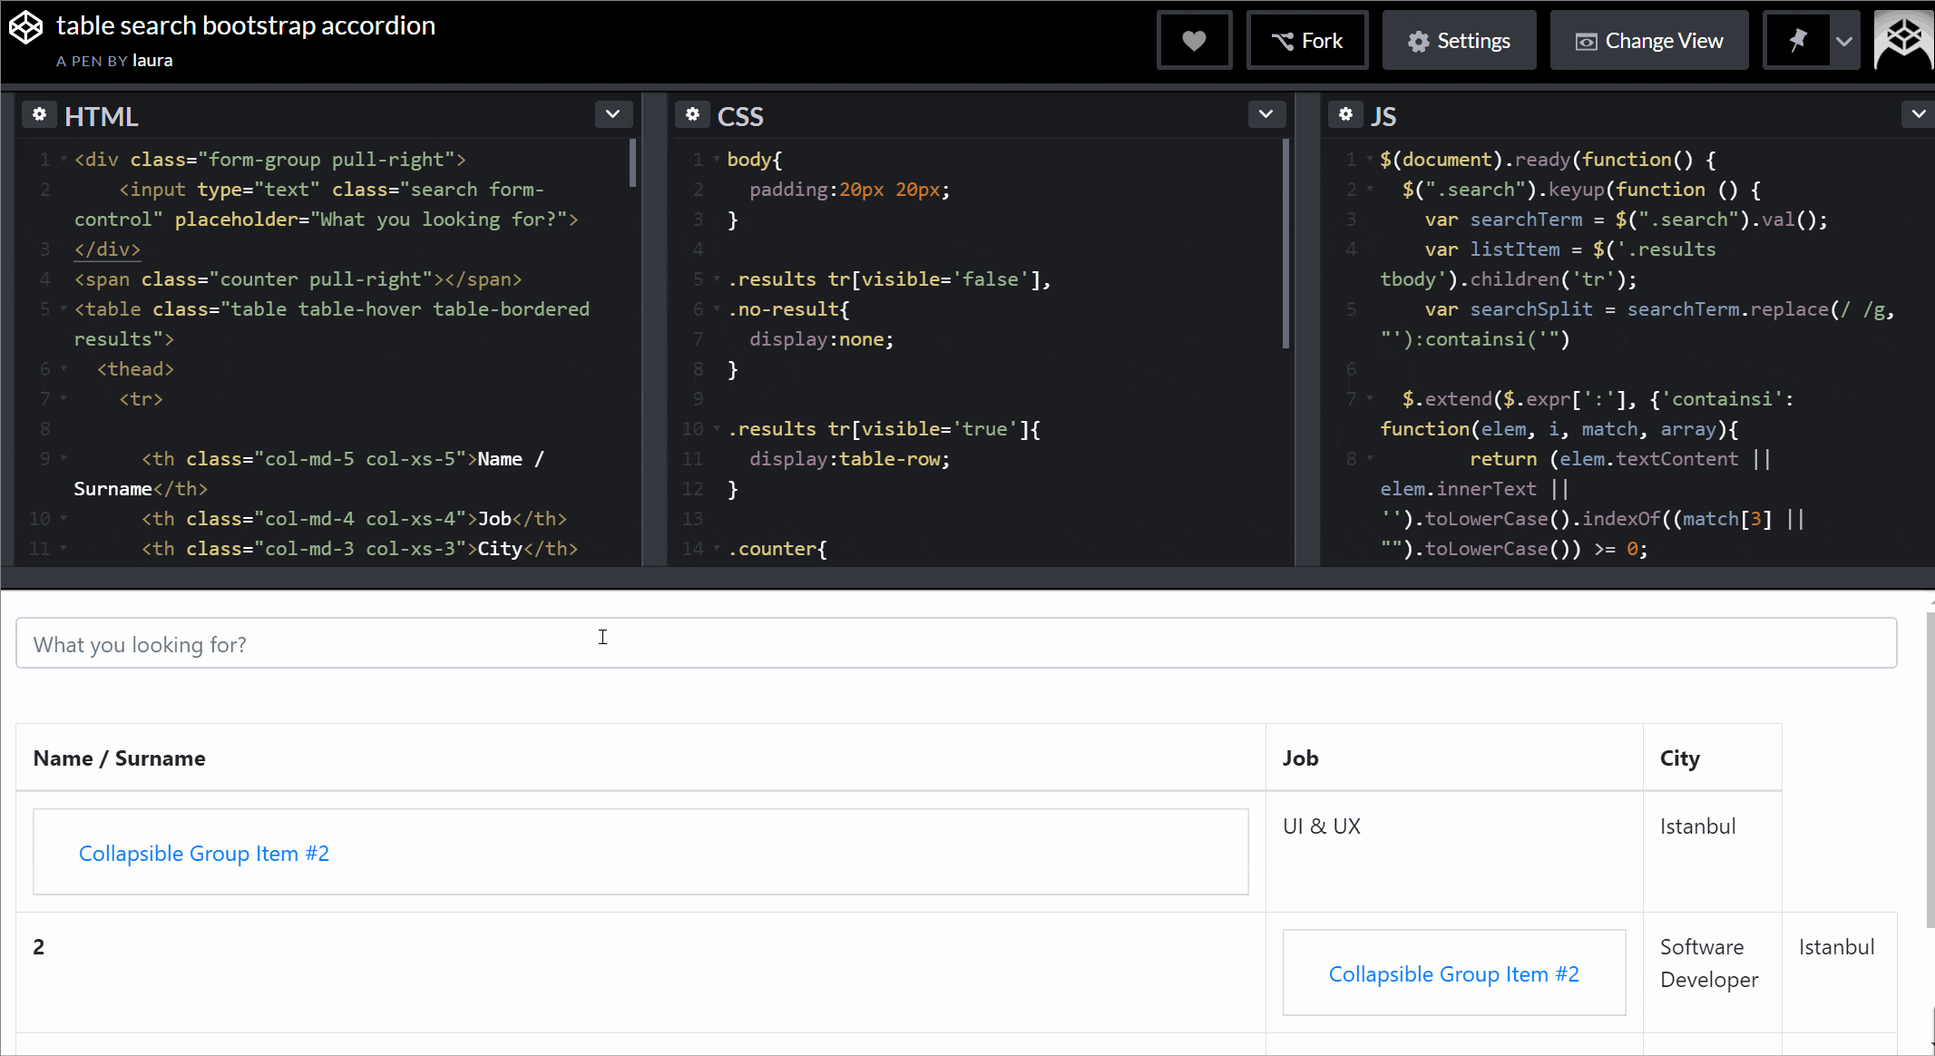Open pen Settings
Viewport: 1935px width, 1056px height.
pos(1459,41)
